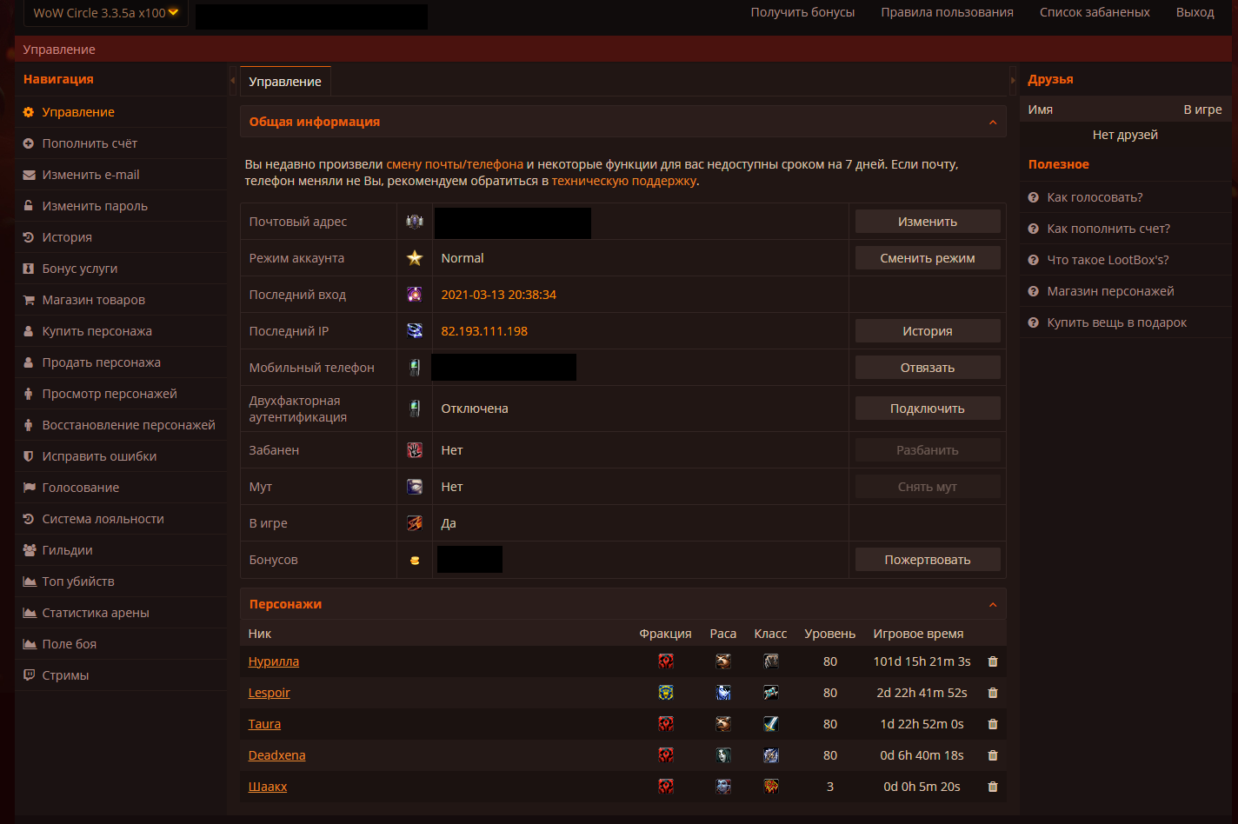
Task: Collapse the left navigation panel arrow
Action: click(232, 81)
